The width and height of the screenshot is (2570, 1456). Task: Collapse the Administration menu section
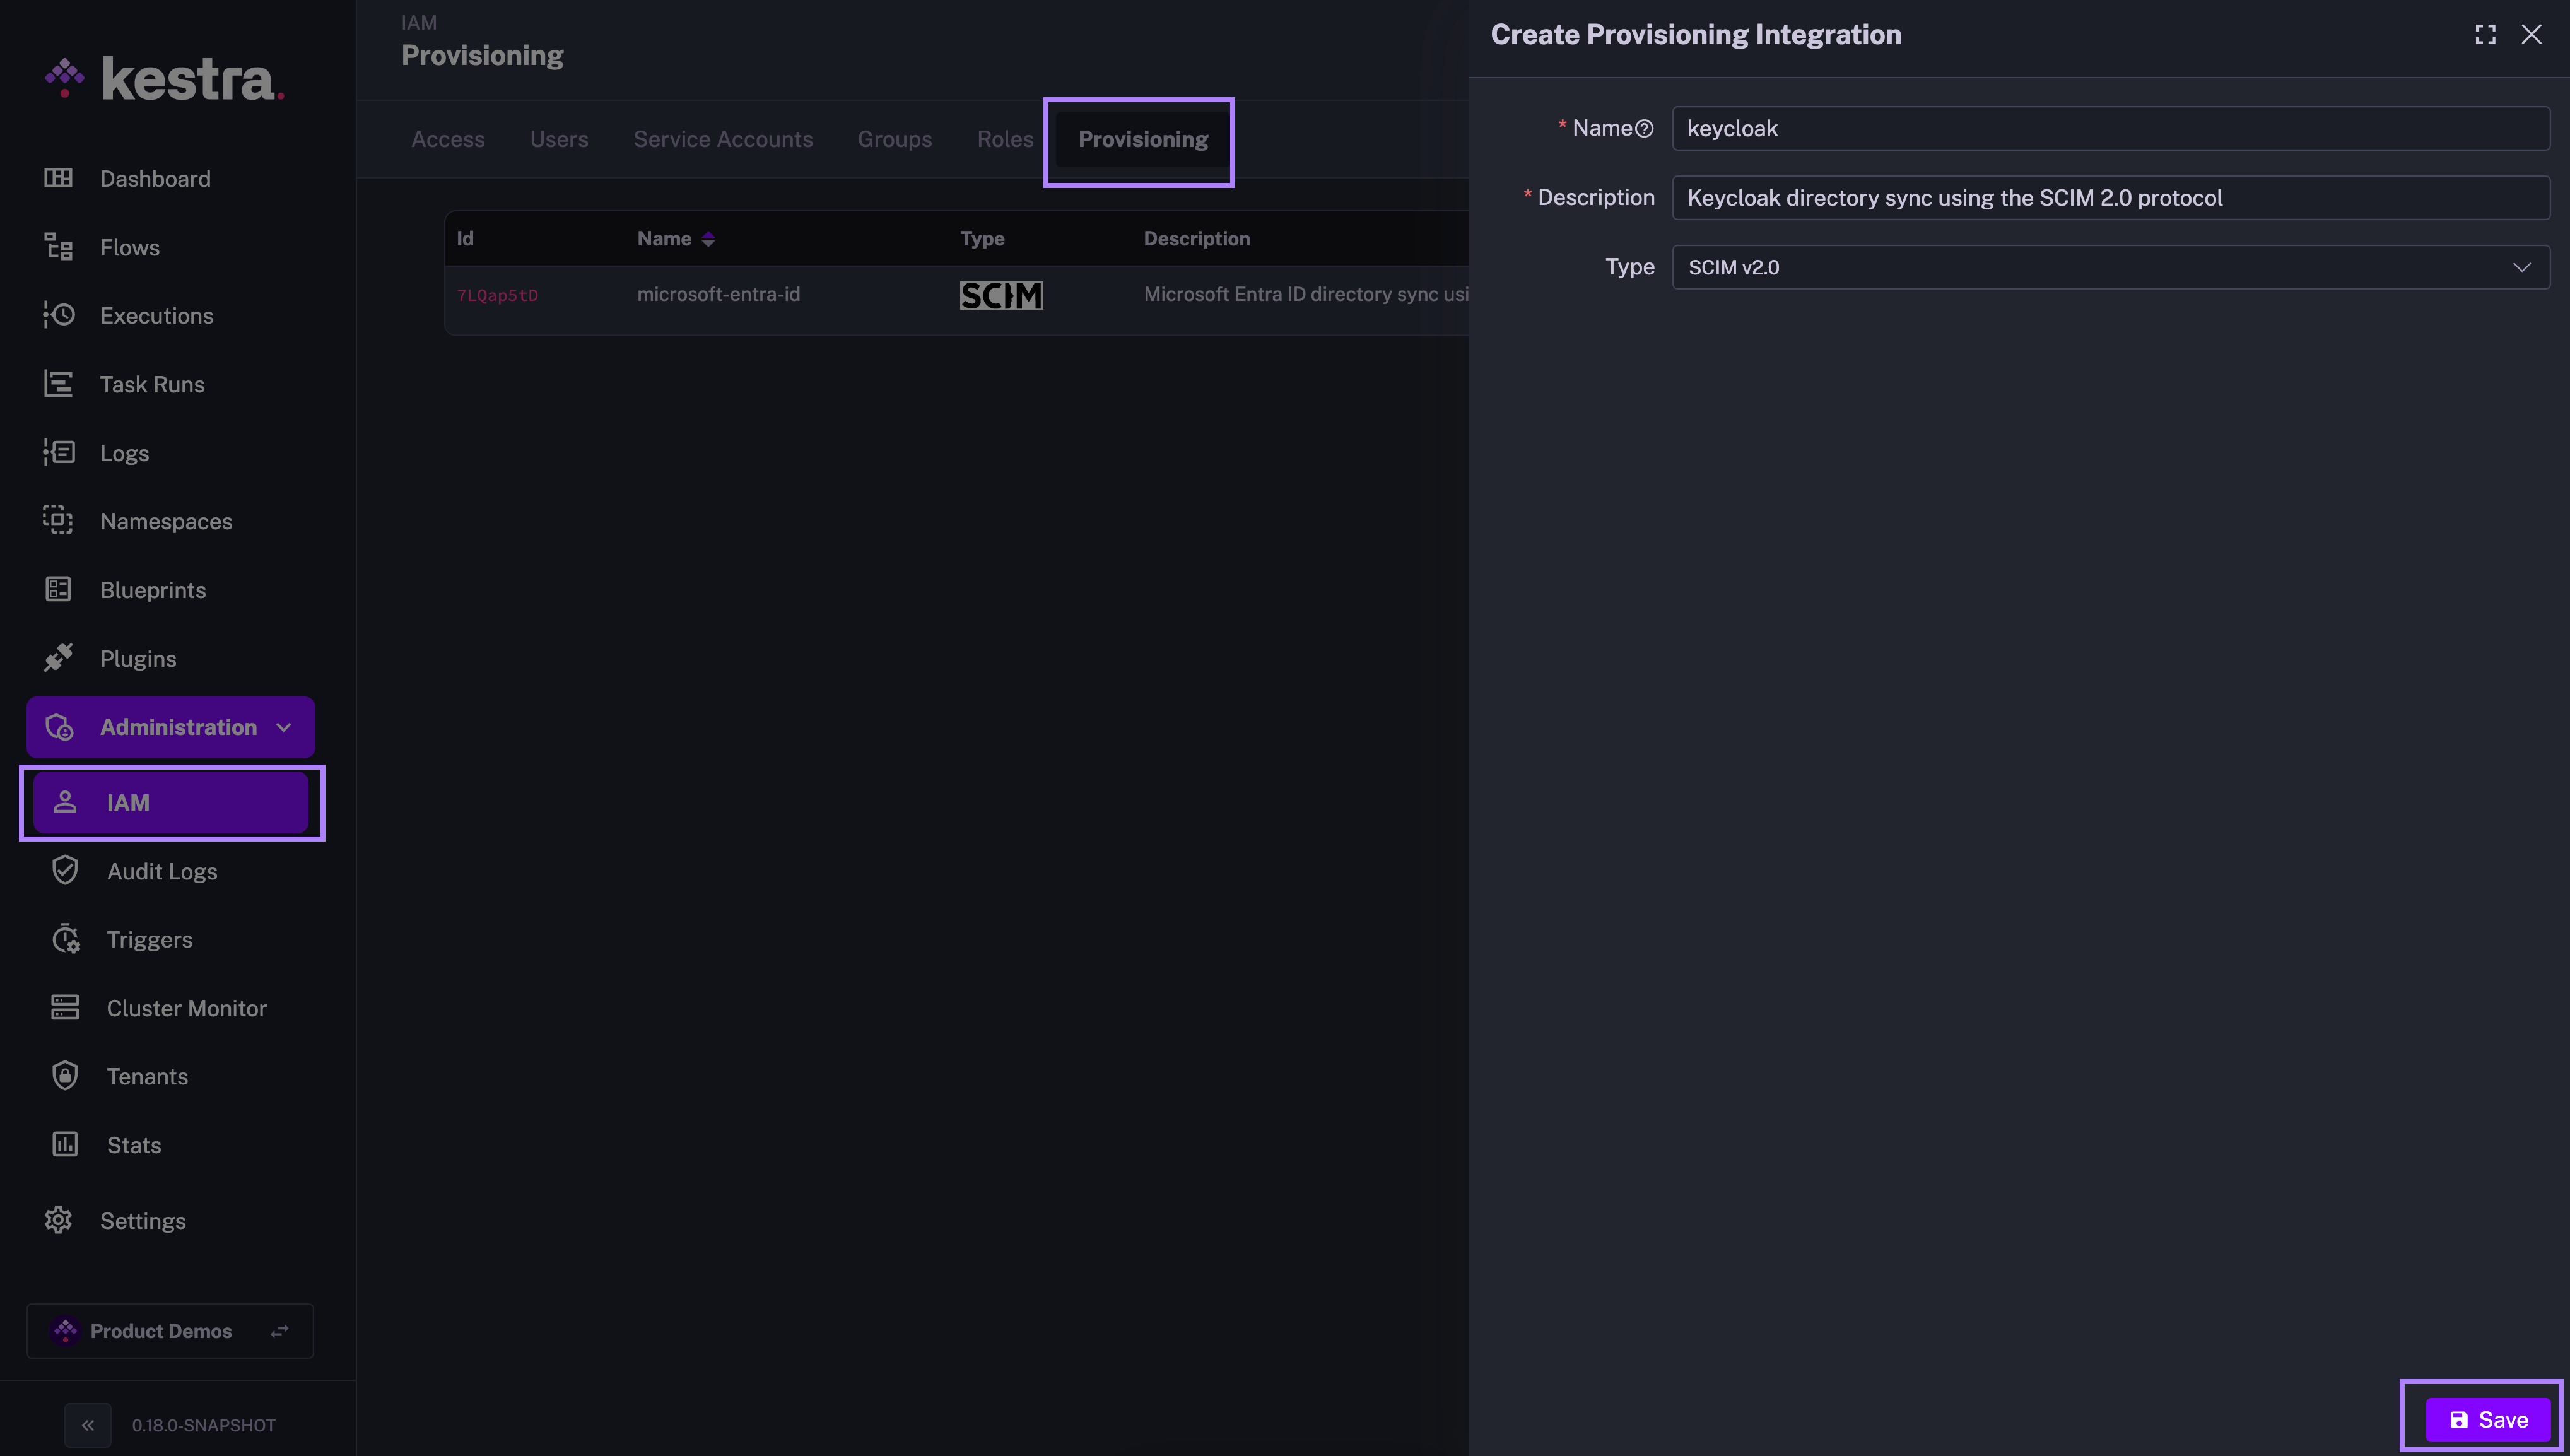point(283,727)
